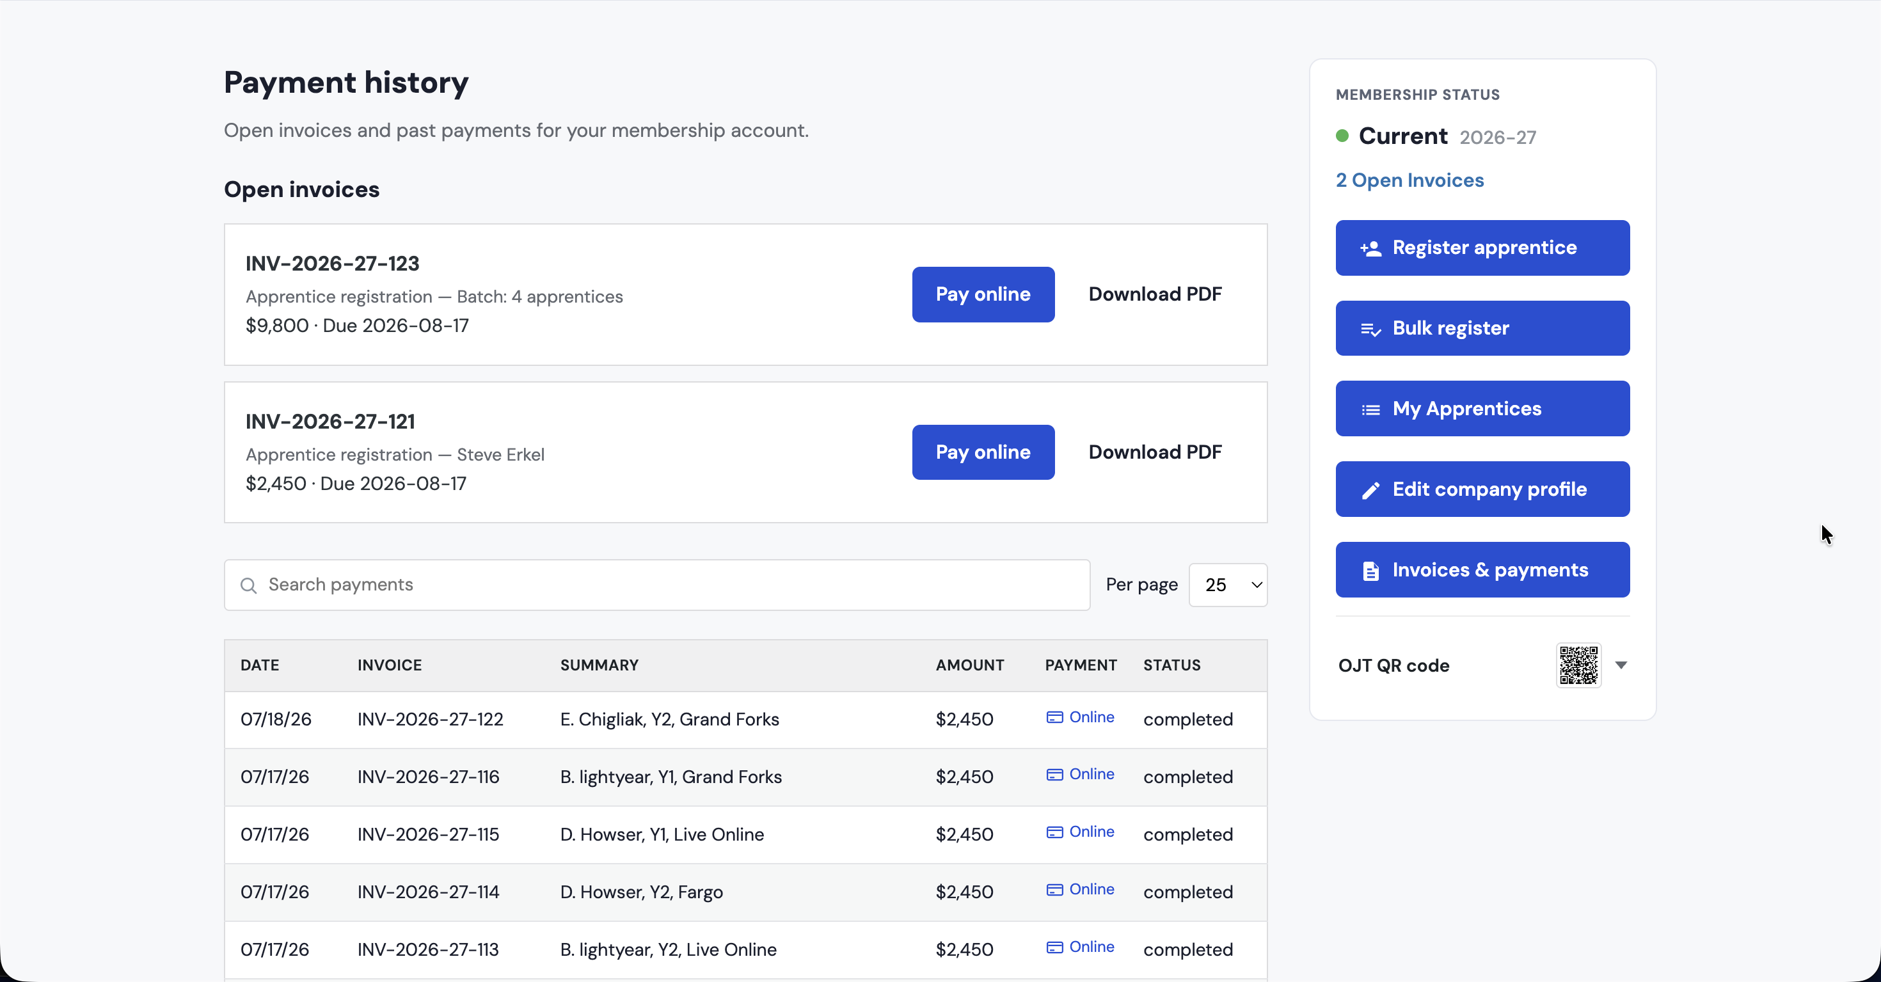The width and height of the screenshot is (1881, 982).
Task: Click the card icon in INV-2026-27-116 row
Action: tap(1054, 774)
